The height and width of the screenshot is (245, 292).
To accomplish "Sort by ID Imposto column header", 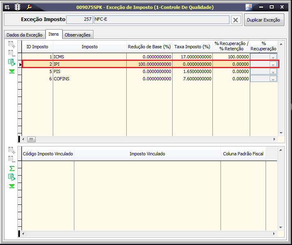I will 37,47.
